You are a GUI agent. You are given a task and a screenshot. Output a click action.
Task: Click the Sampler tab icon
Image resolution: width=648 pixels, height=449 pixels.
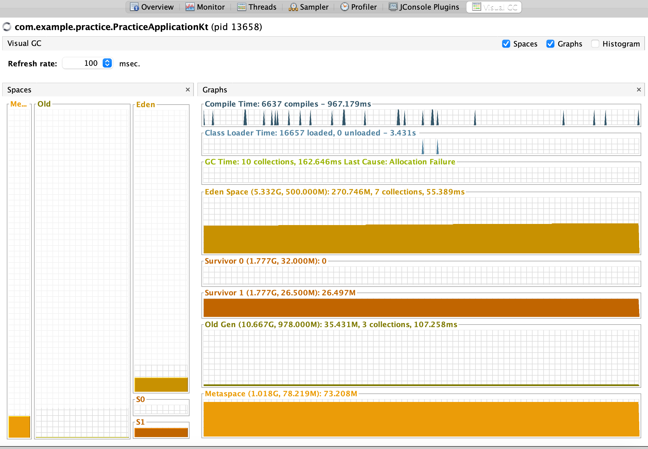pyautogui.click(x=293, y=7)
